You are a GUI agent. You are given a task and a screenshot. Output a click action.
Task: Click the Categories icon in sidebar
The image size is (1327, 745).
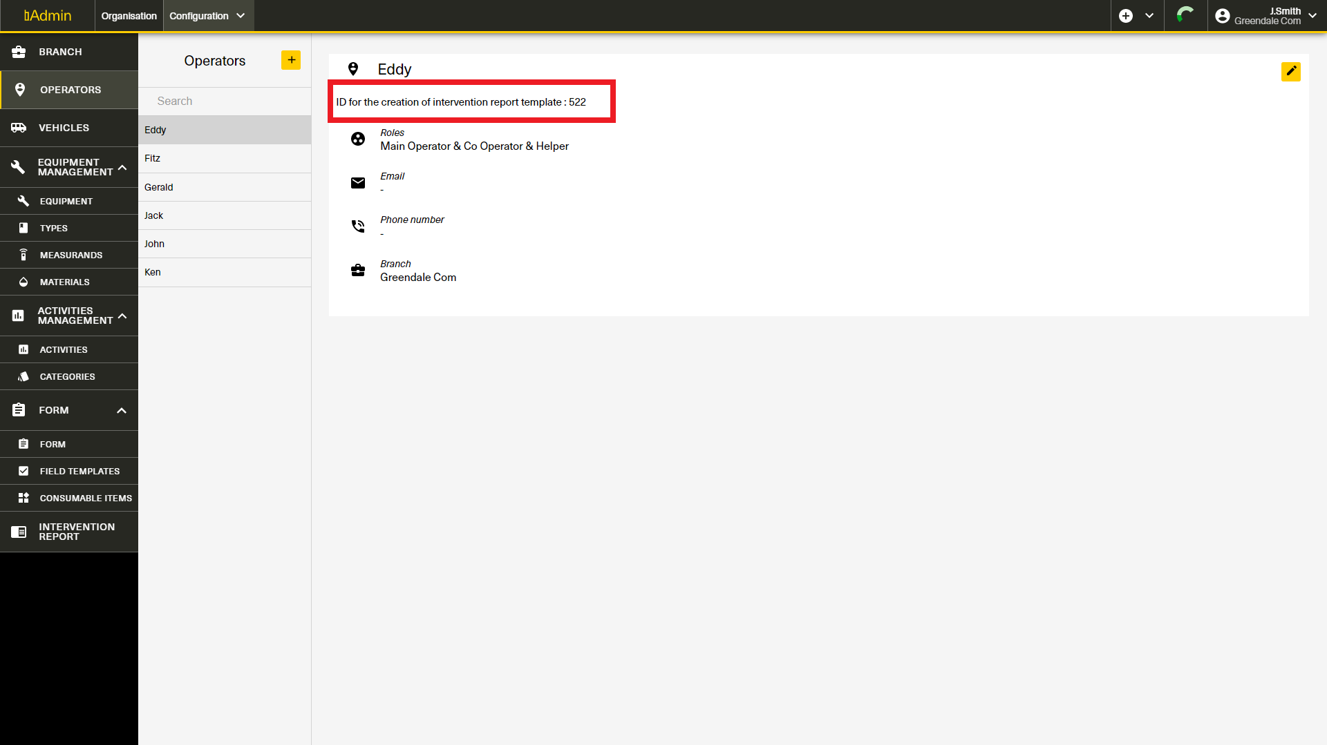click(x=23, y=376)
